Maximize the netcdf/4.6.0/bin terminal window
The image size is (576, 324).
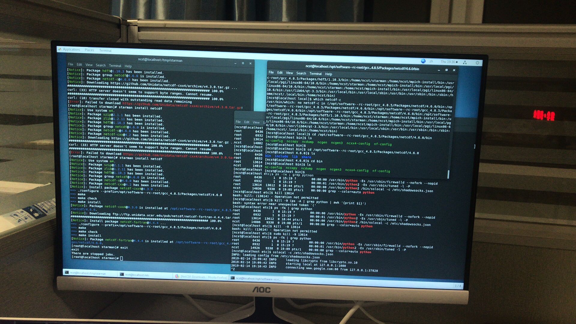446,70
